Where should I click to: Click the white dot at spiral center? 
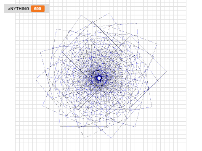pos(99,78)
